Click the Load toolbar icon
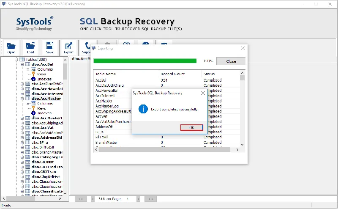The width and height of the screenshot is (338, 209). pyautogui.click(x=30, y=47)
